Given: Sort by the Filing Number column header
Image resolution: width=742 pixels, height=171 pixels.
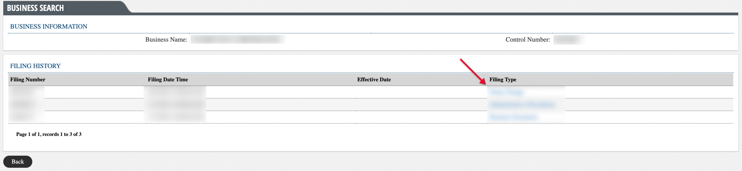Looking at the screenshot, I should pos(28,79).
